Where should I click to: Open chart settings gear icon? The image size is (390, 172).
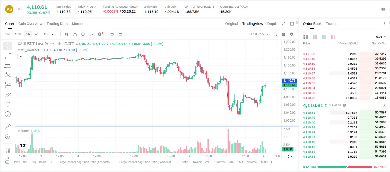pos(292,34)
